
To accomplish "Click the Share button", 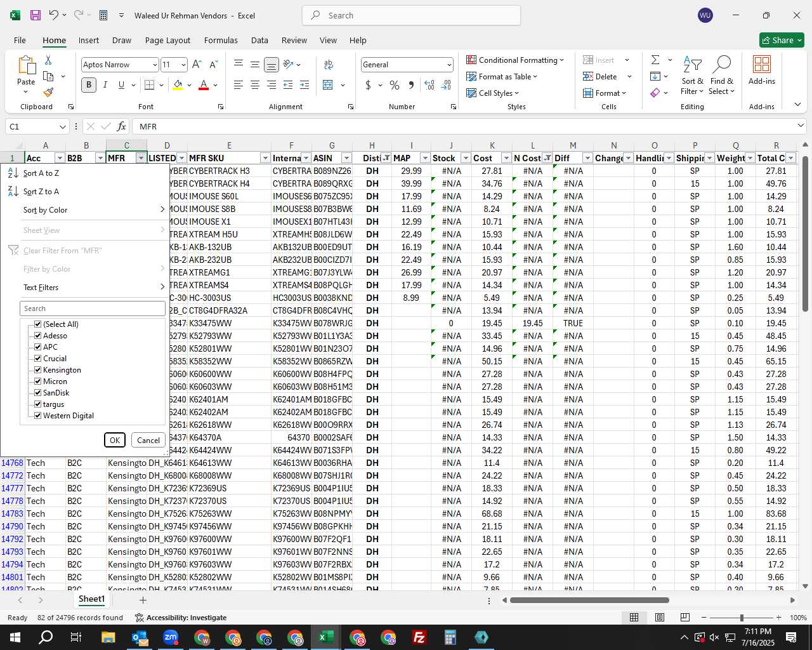I will [x=782, y=40].
